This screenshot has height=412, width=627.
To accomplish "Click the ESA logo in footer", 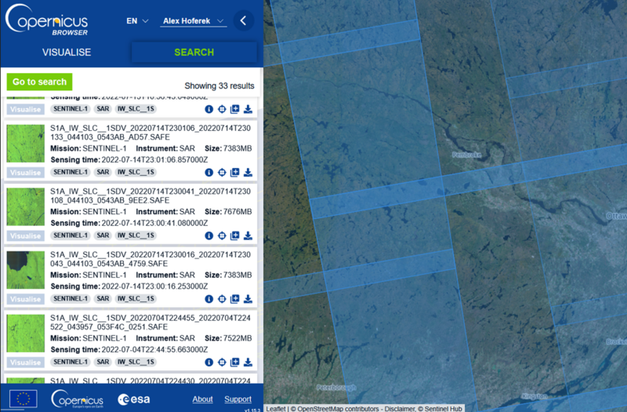I will (x=134, y=399).
